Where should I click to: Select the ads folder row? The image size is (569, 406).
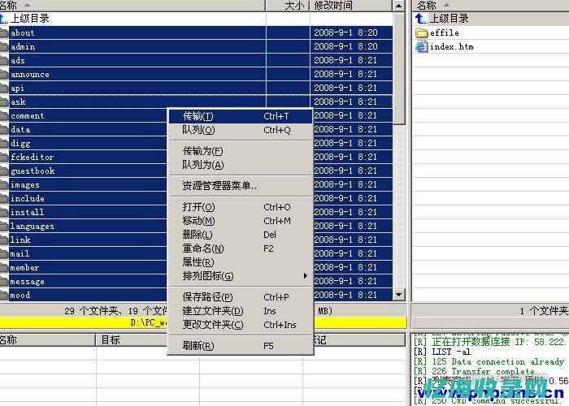(x=197, y=60)
